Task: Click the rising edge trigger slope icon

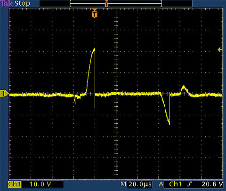Action: pos(190,184)
